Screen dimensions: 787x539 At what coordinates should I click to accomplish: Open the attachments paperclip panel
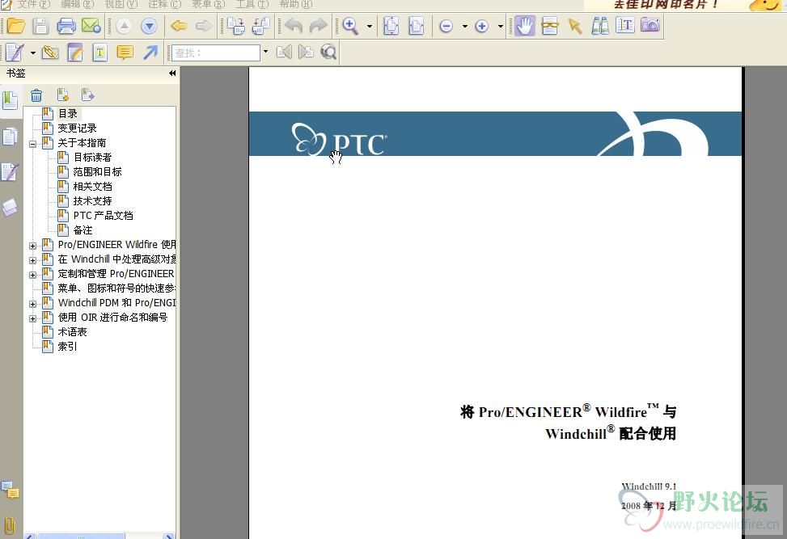10,525
